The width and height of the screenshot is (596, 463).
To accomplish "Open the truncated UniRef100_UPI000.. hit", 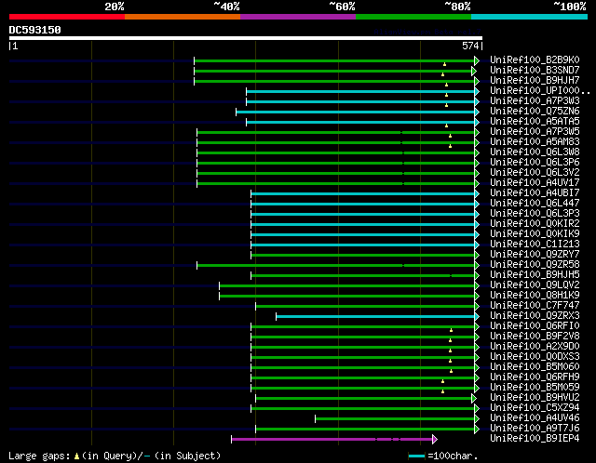I will (x=540, y=91).
